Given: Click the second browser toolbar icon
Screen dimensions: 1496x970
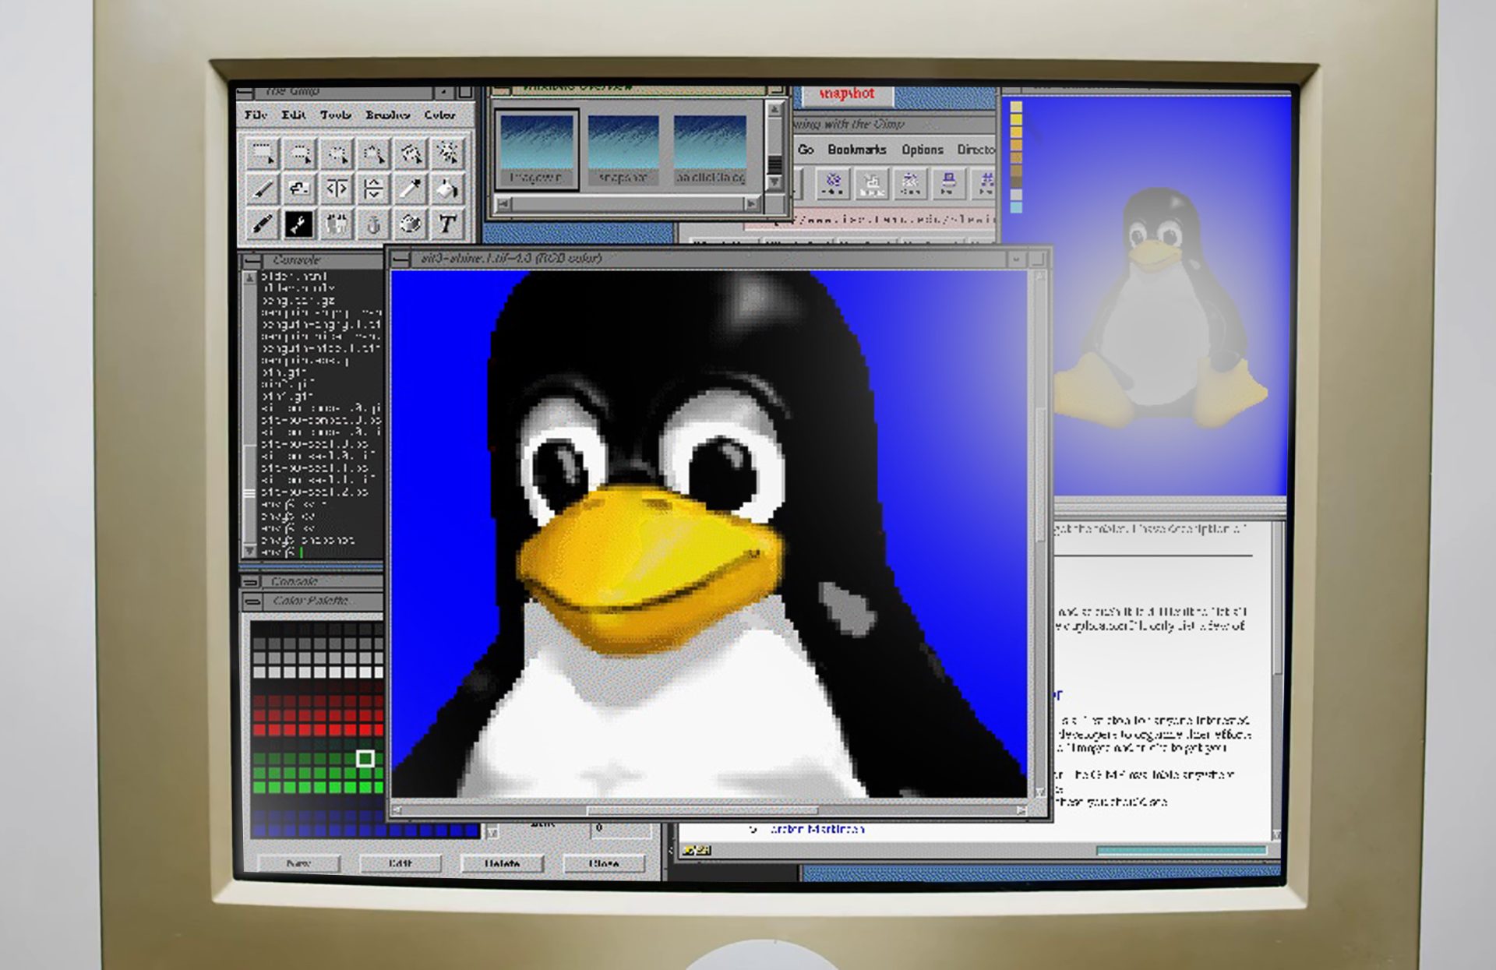Looking at the screenshot, I should click(x=871, y=184).
